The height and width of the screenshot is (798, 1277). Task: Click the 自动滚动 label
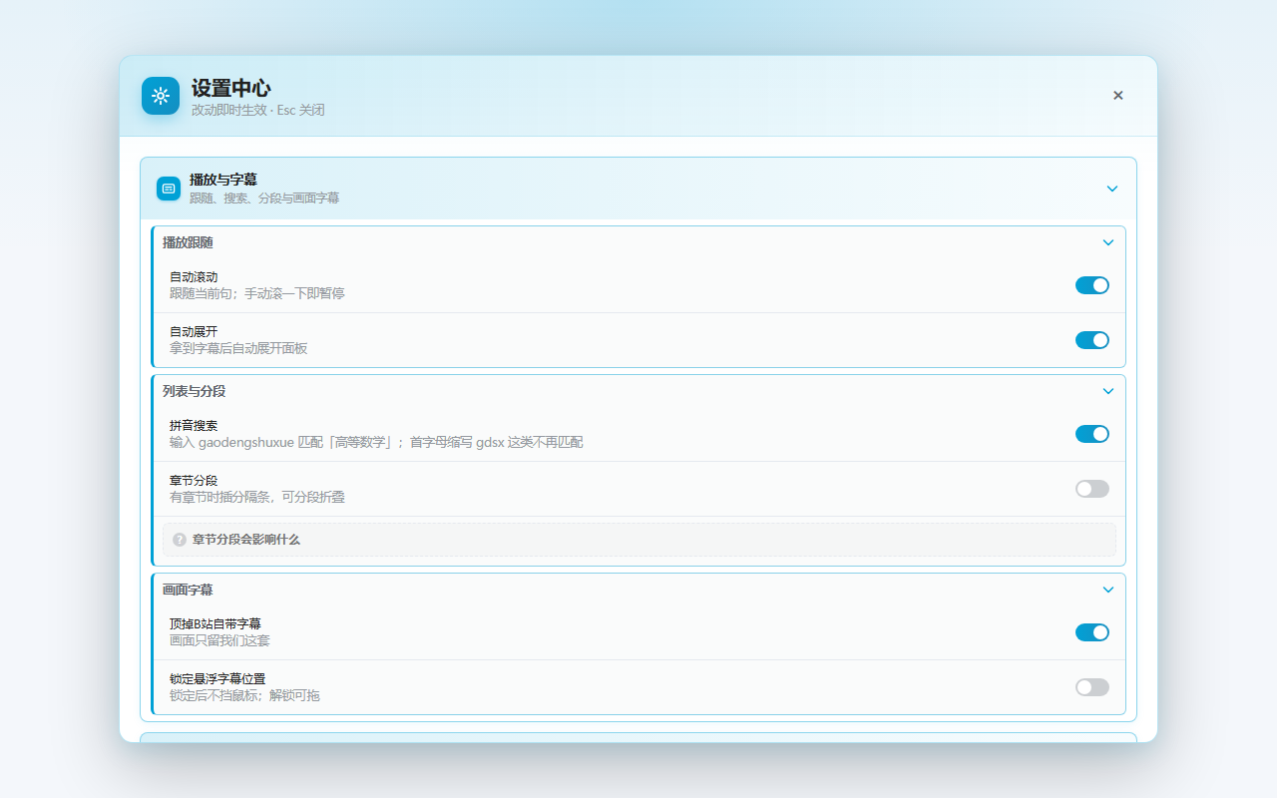click(194, 277)
